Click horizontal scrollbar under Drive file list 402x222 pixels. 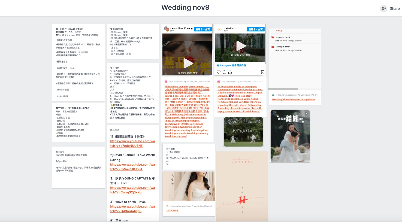coord(283,89)
